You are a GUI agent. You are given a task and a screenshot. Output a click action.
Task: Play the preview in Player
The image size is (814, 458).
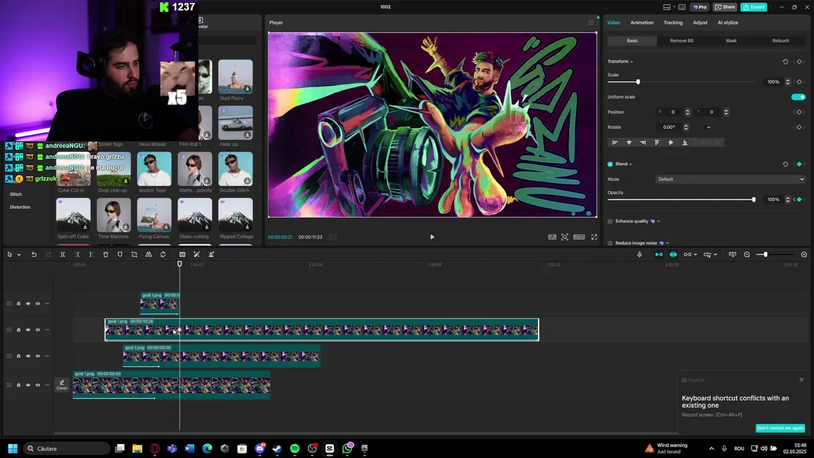click(x=432, y=237)
